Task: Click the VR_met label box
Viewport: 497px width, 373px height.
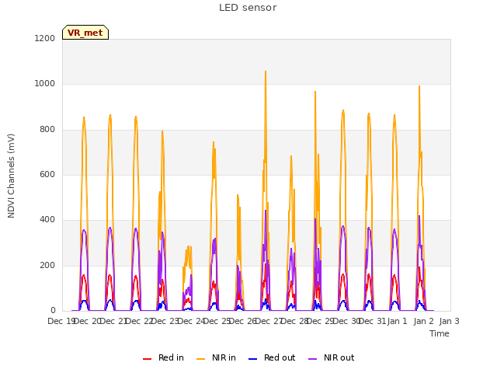Action: [85, 33]
